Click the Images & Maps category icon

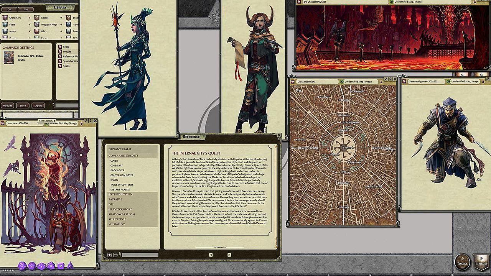tap(36, 25)
